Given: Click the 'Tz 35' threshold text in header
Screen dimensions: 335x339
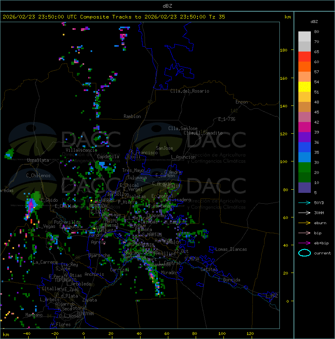Looking at the screenshot, I should pyautogui.click(x=217, y=17).
